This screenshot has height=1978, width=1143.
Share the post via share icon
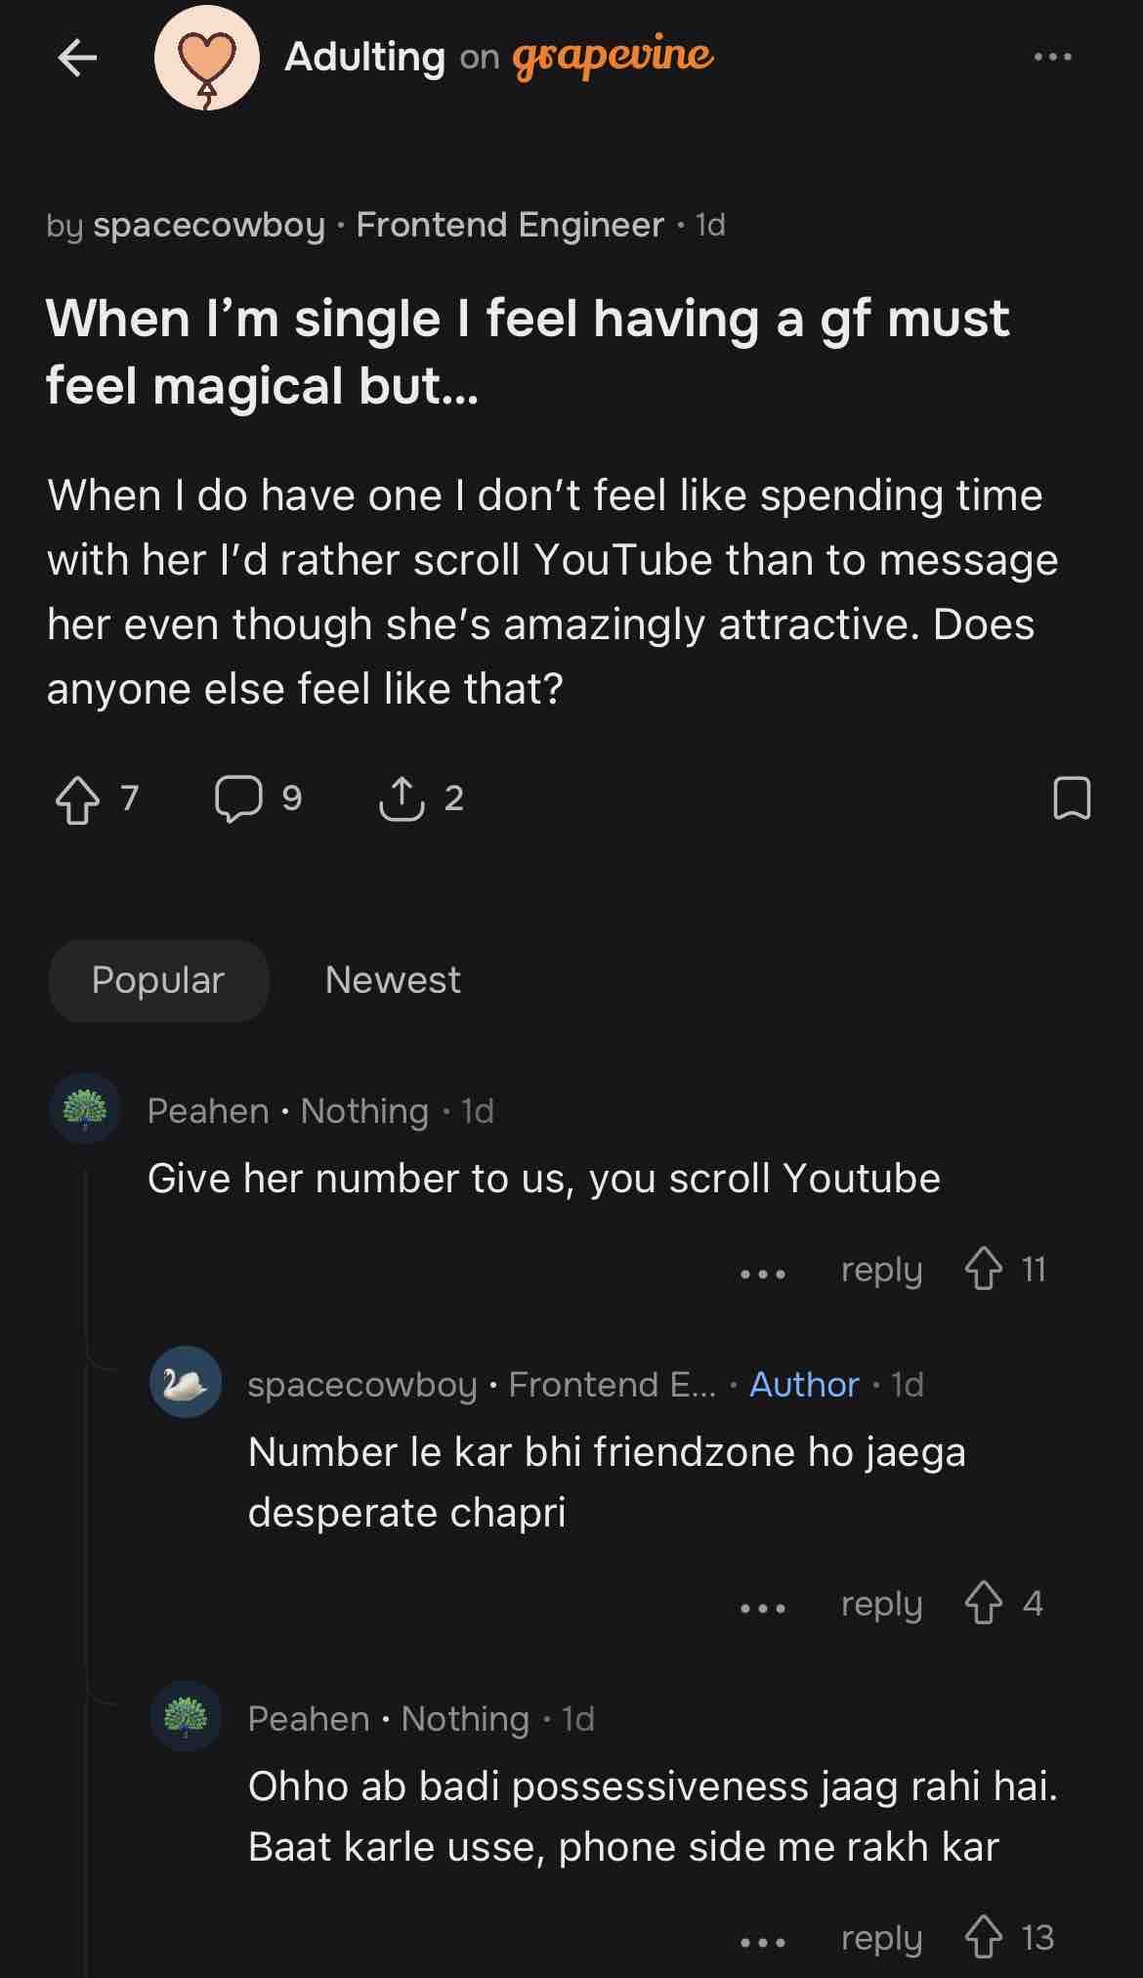[x=402, y=799]
